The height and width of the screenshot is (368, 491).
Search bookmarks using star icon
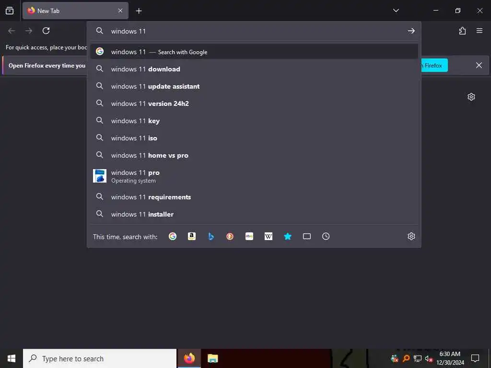[288, 236]
